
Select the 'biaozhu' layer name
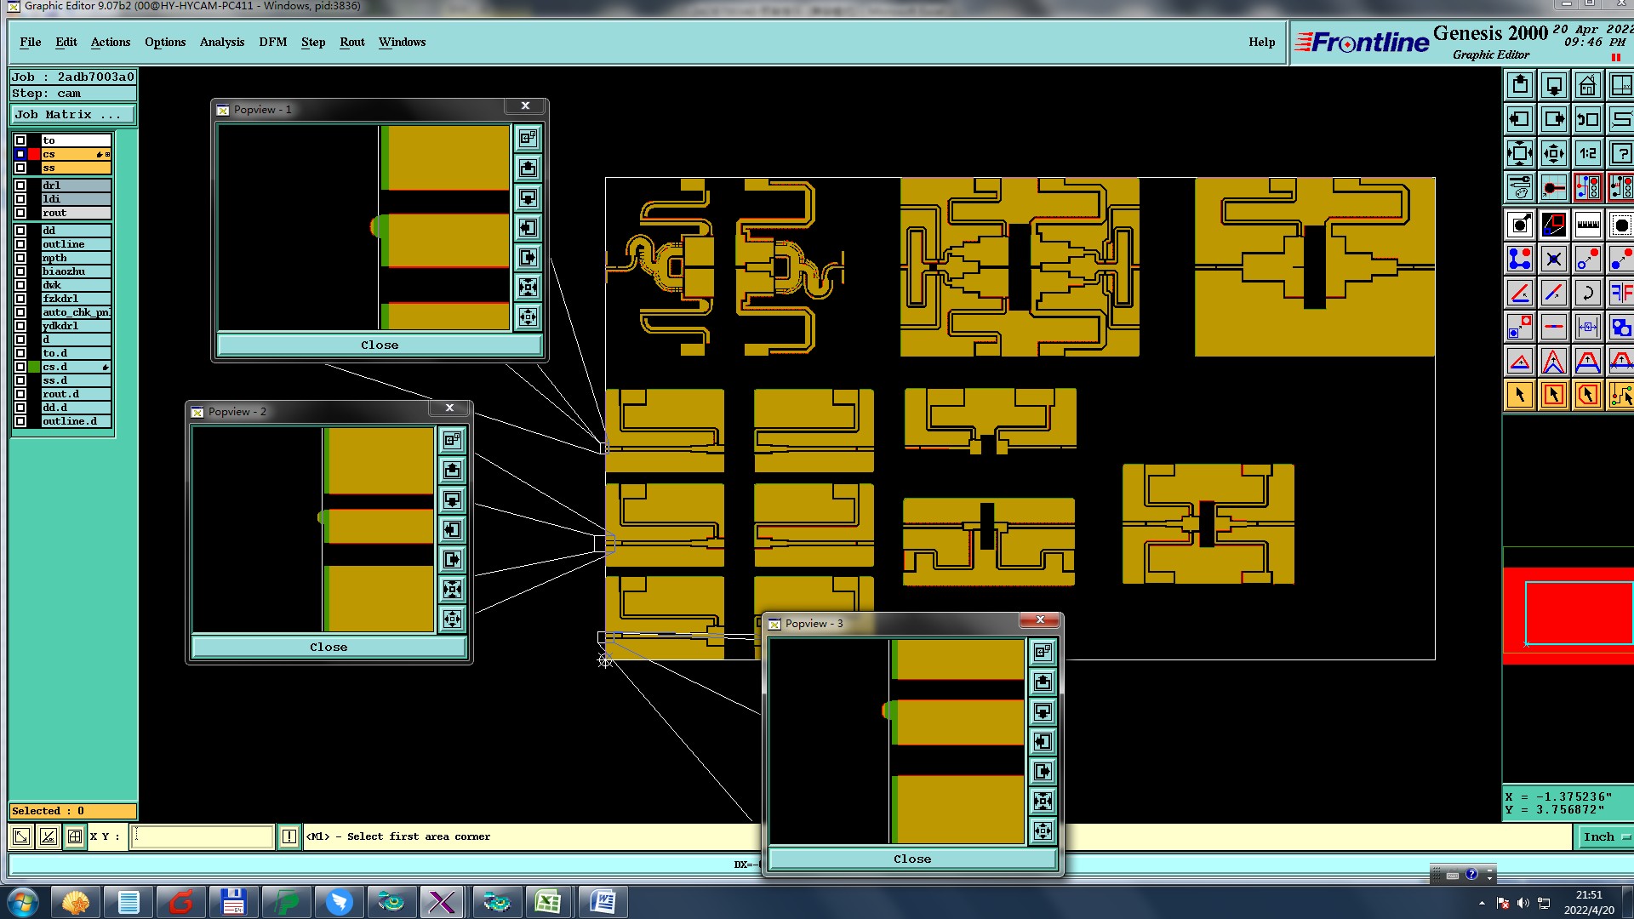(x=76, y=271)
